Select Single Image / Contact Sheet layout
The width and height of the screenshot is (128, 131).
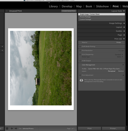coord(102,14)
